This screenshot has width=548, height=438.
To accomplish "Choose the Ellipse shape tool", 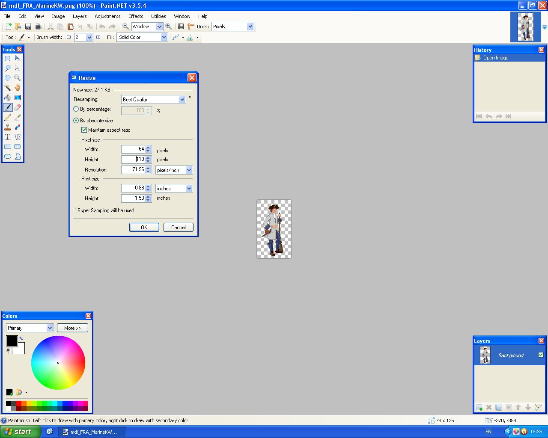I will point(8,157).
